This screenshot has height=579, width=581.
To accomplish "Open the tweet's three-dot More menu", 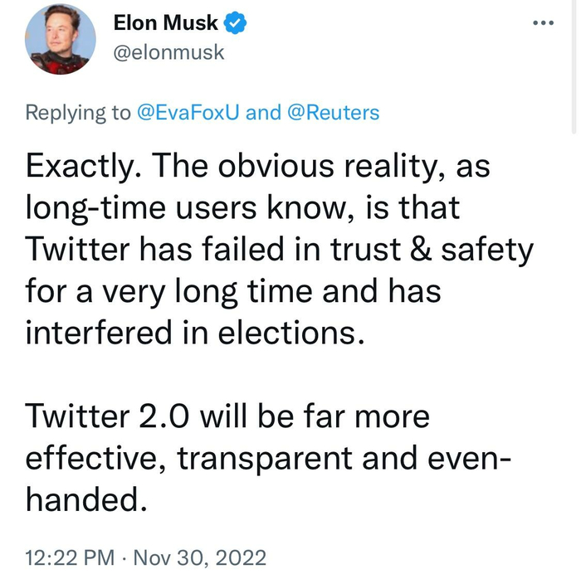I will tap(543, 24).
